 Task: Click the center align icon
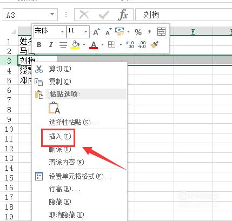tap(63, 44)
